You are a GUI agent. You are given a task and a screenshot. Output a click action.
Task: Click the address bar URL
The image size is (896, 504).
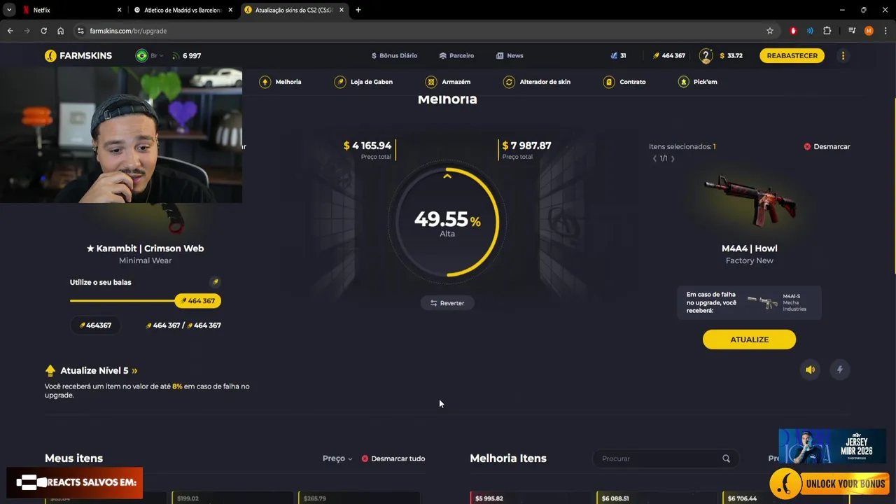point(128,31)
